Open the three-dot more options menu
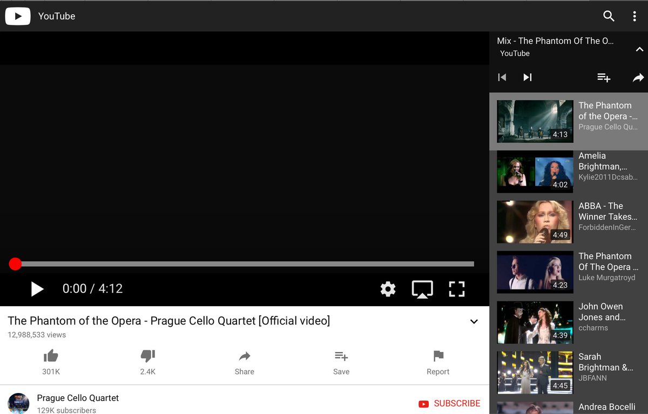The height and width of the screenshot is (414, 648). 634,16
